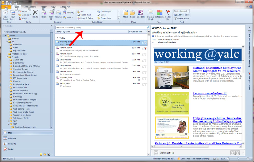This screenshot has width=254, height=162.
Task: Collapse the YMG folder
Action: point(8,124)
